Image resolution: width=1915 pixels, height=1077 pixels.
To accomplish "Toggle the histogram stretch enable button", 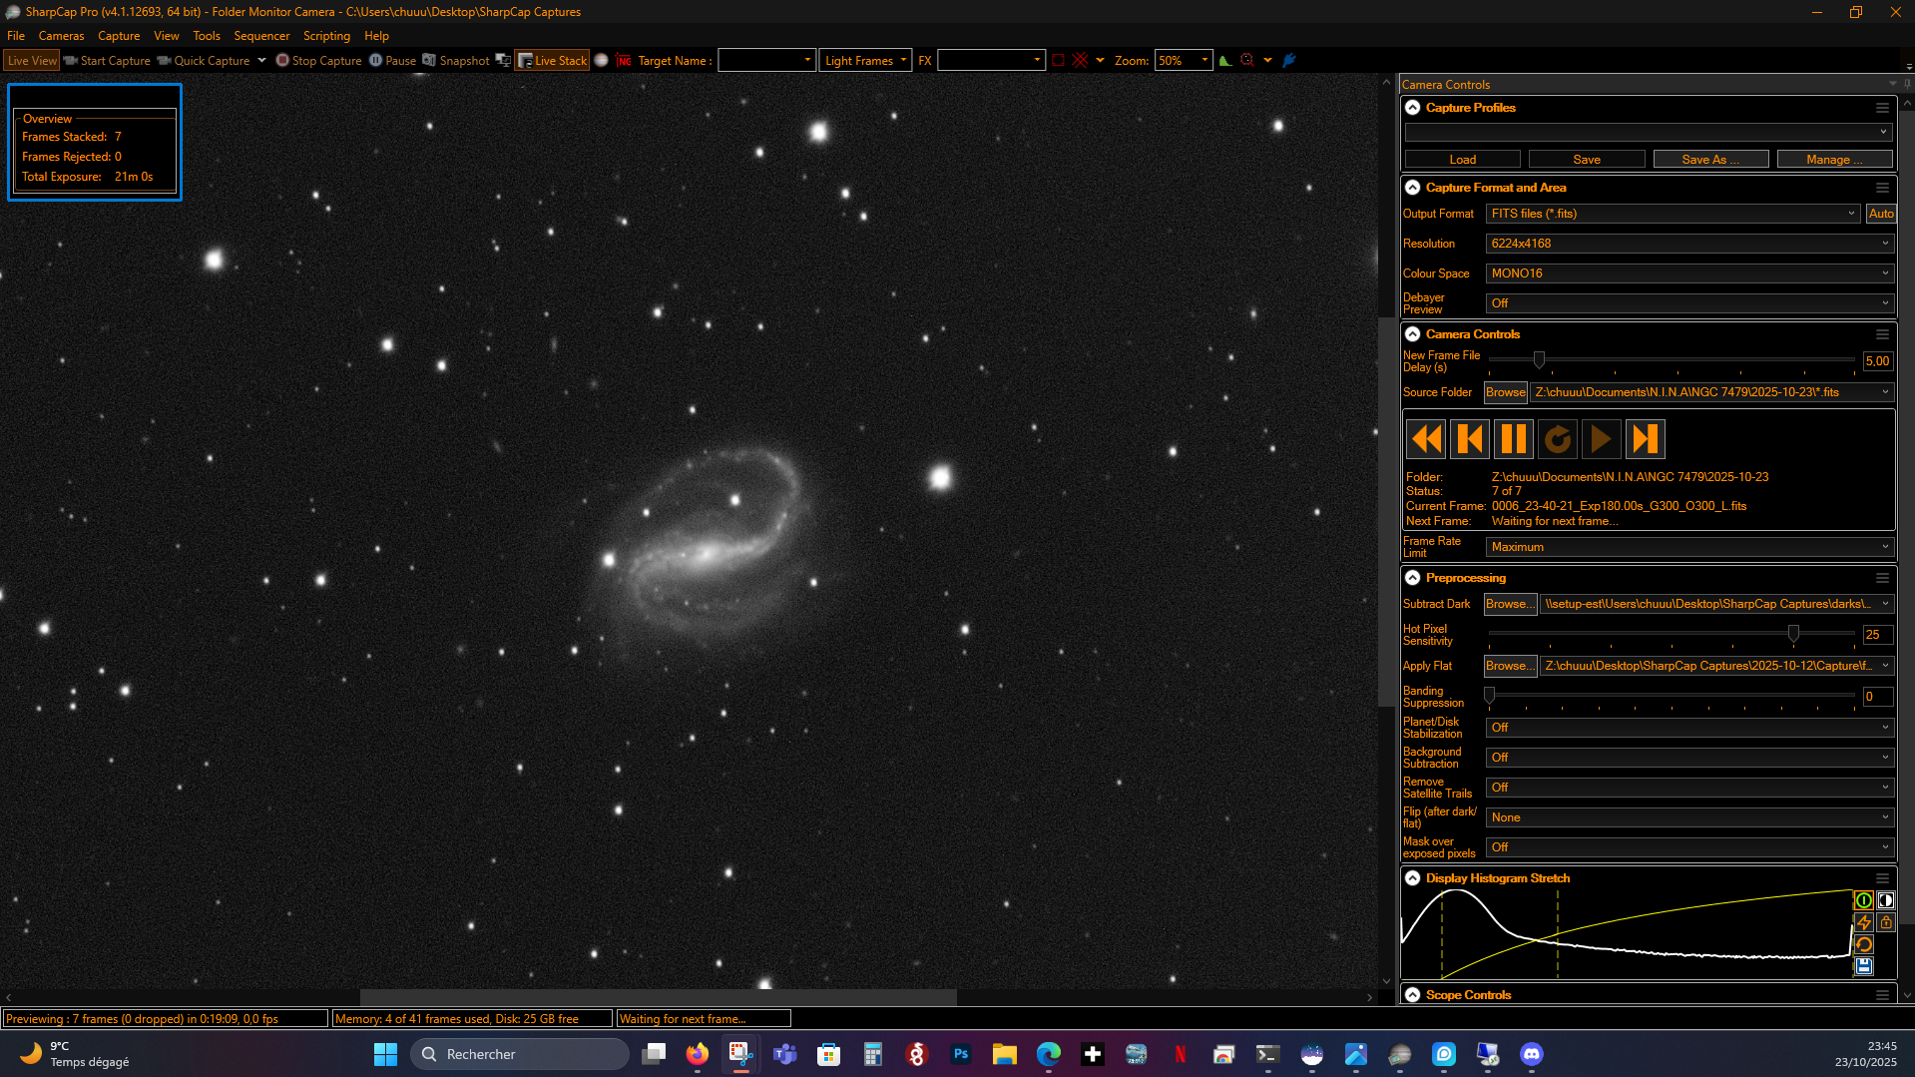I will tap(1863, 900).
